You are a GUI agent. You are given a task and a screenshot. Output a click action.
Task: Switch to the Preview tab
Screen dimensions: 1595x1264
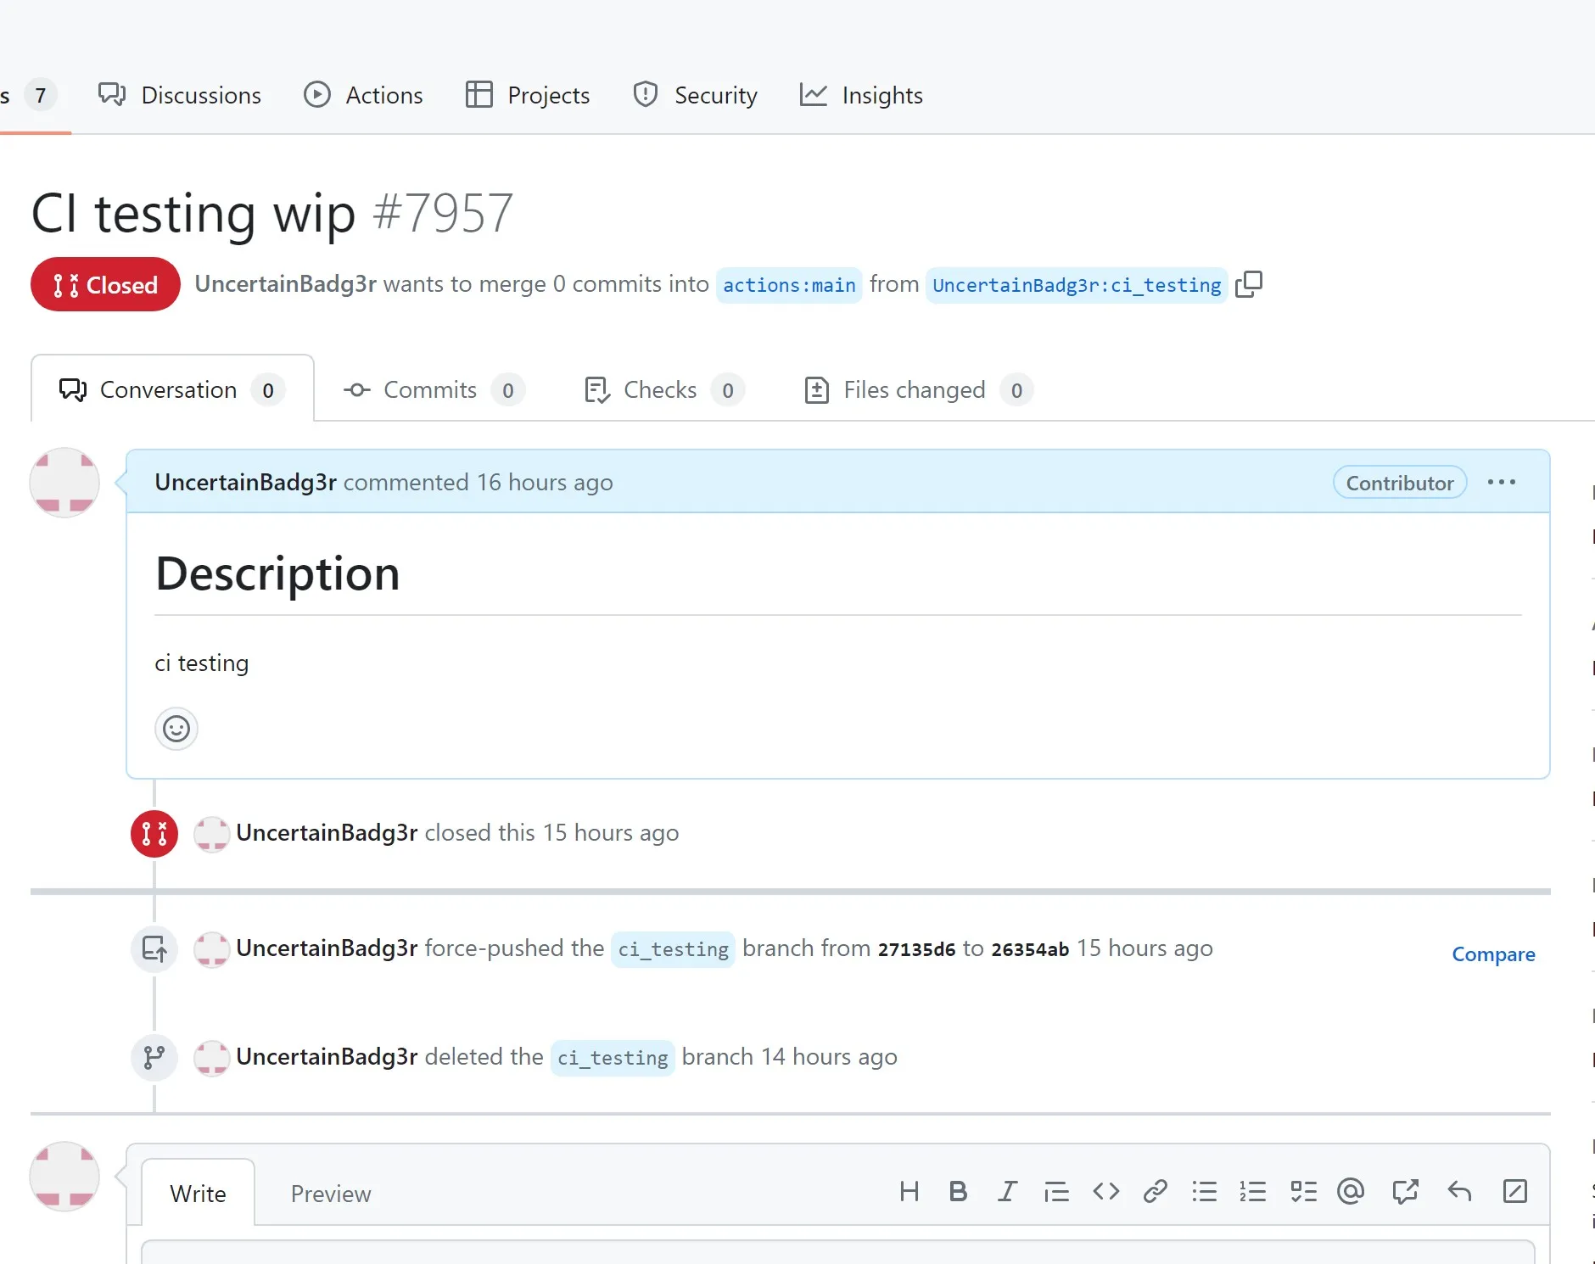331,1194
